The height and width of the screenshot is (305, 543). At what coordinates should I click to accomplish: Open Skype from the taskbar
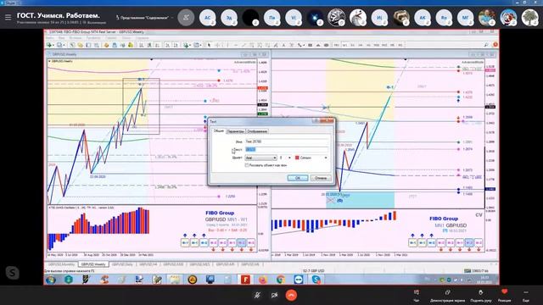(316, 280)
